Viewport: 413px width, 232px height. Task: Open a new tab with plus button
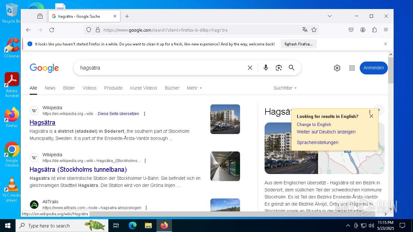pos(127,16)
